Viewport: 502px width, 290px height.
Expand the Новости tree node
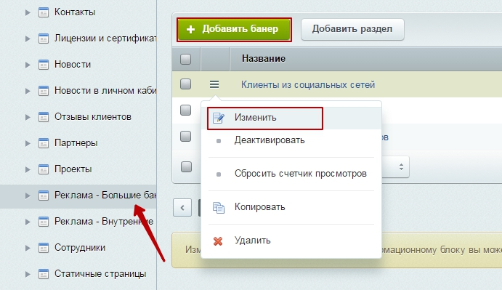click(x=28, y=65)
